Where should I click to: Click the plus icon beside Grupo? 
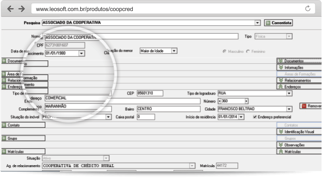(4, 138)
